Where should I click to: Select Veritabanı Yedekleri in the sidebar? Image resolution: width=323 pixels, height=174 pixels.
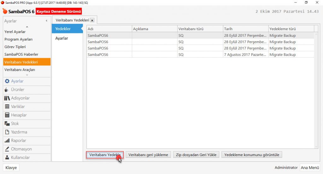[27, 62]
